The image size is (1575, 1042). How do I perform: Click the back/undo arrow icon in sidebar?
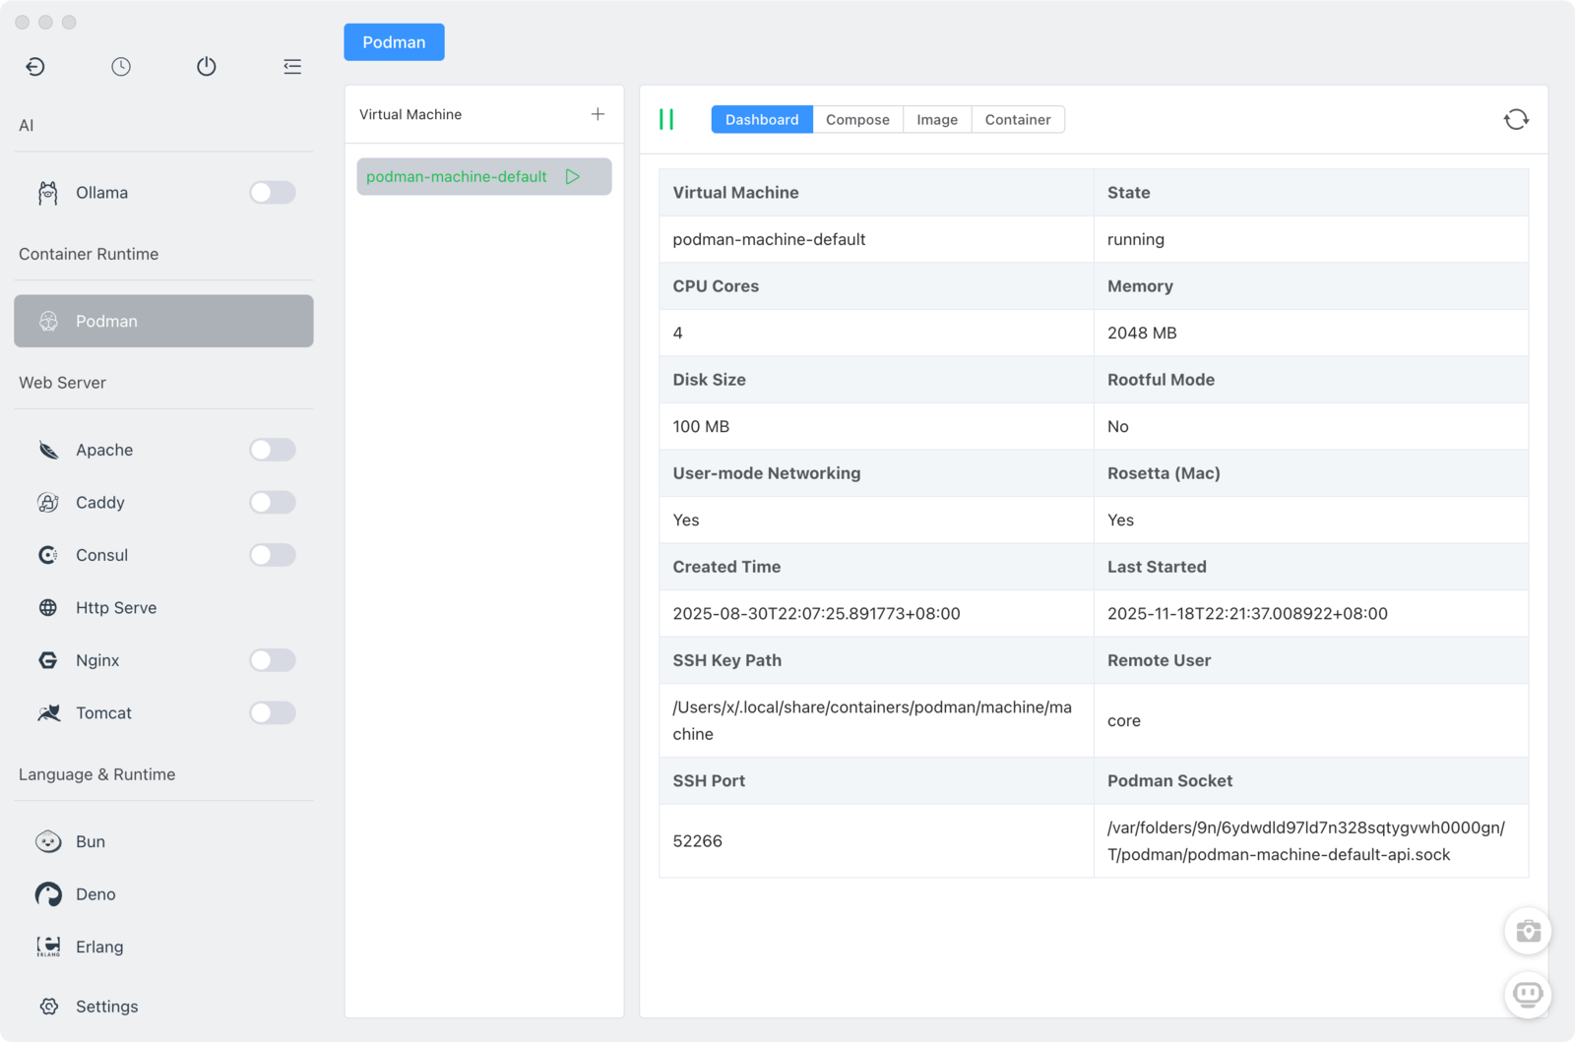coord(35,67)
